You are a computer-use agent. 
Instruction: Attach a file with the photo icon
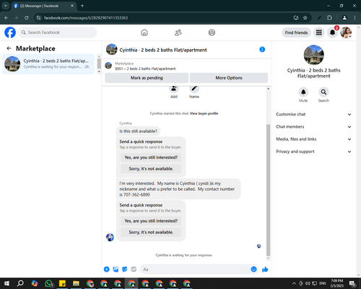[x=116, y=269]
